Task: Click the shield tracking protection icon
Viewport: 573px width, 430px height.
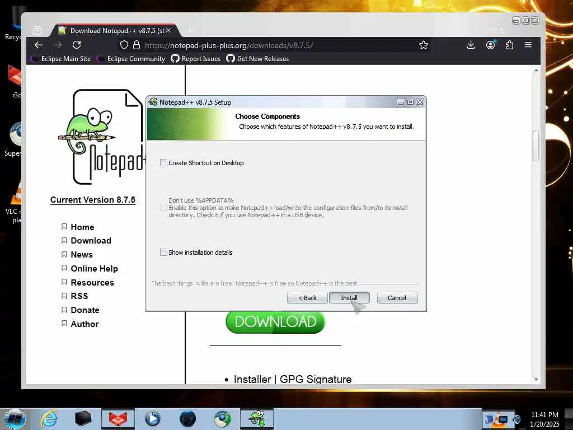Action: (124, 45)
